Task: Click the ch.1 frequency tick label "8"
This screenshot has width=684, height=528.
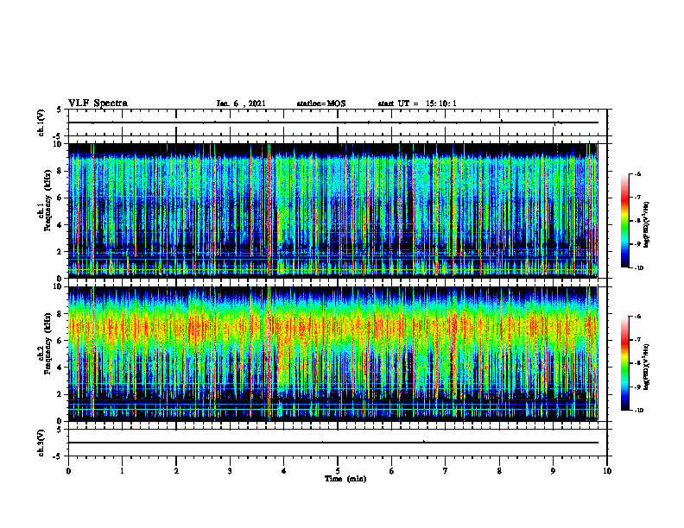Action: coord(60,171)
